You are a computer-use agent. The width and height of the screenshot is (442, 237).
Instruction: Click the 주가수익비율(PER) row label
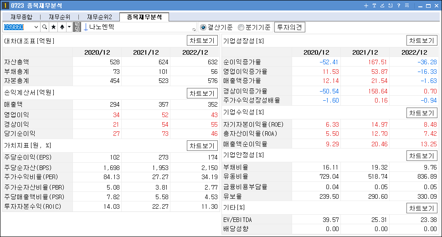(x=31, y=177)
